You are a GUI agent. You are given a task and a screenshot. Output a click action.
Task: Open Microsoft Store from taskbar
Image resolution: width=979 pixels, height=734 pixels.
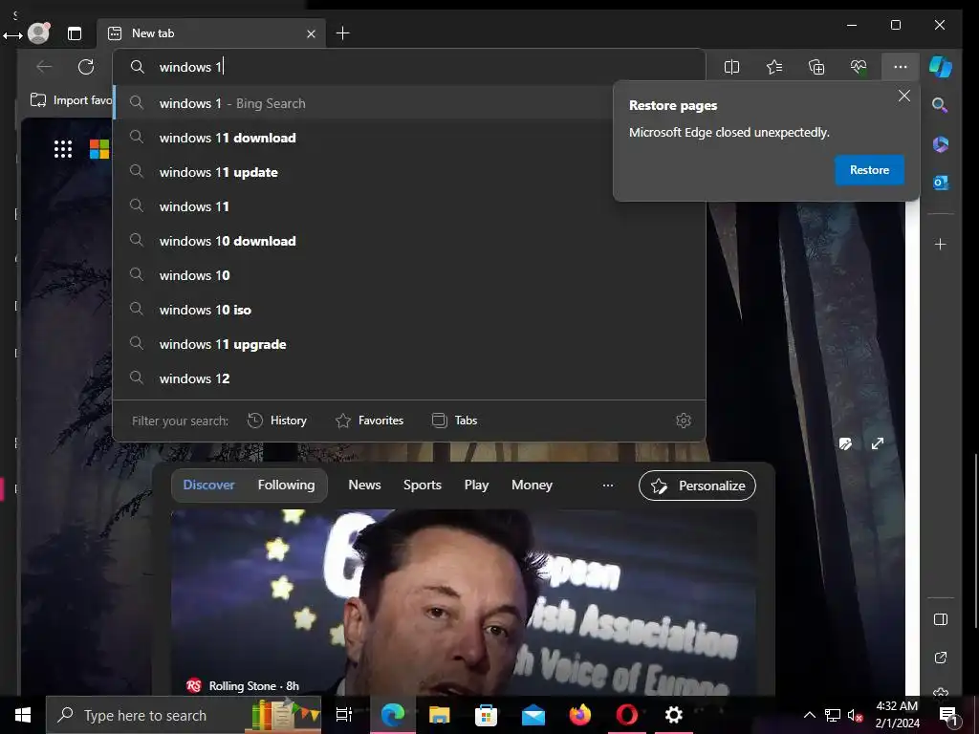click(x=487, y=715)
